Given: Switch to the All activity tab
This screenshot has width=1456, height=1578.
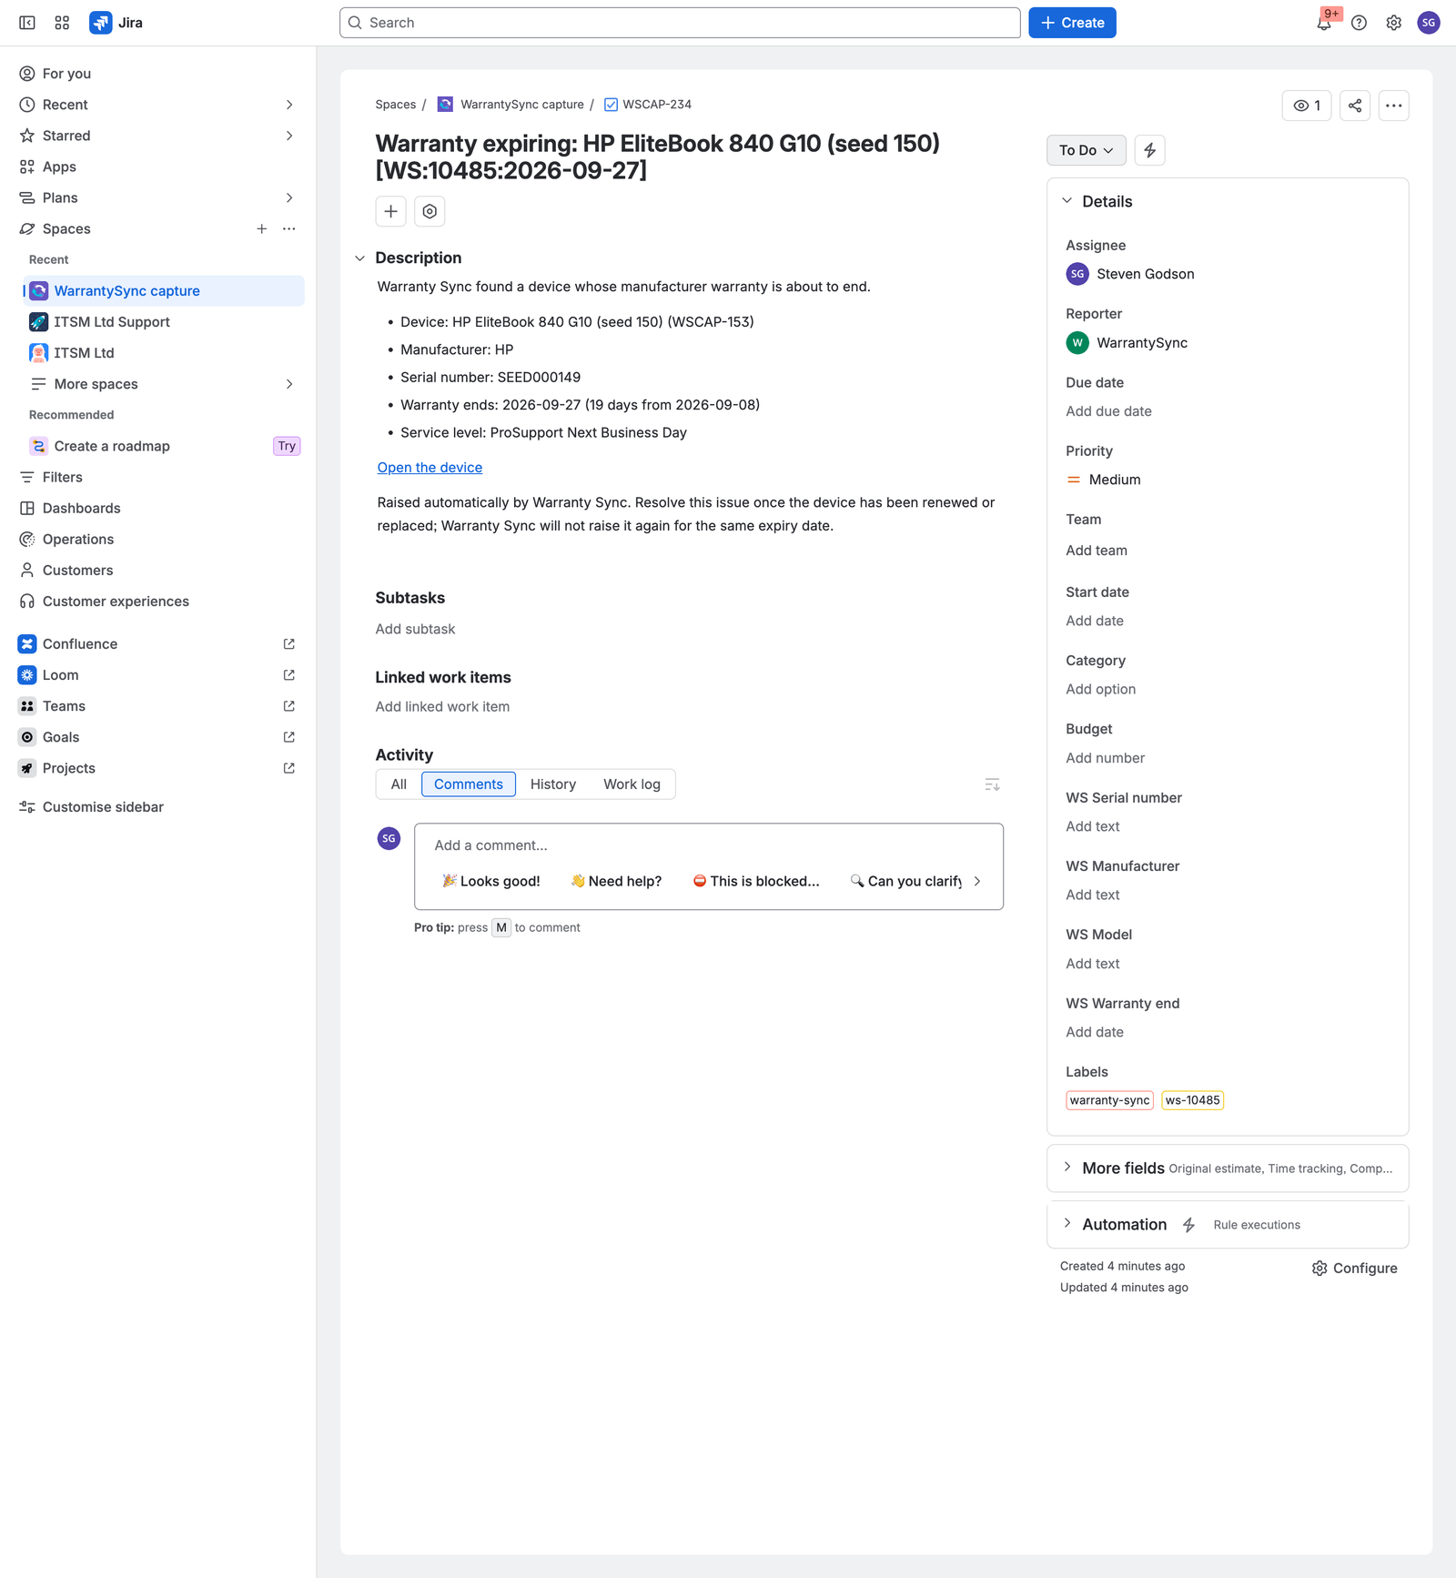Looking at the screenshot, I should tap(399, 784).
